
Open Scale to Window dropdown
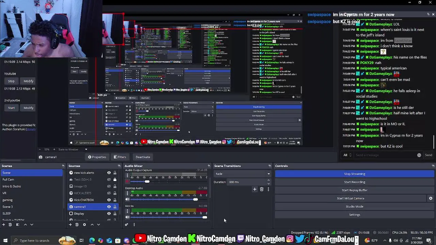click(x=73, y=149)
